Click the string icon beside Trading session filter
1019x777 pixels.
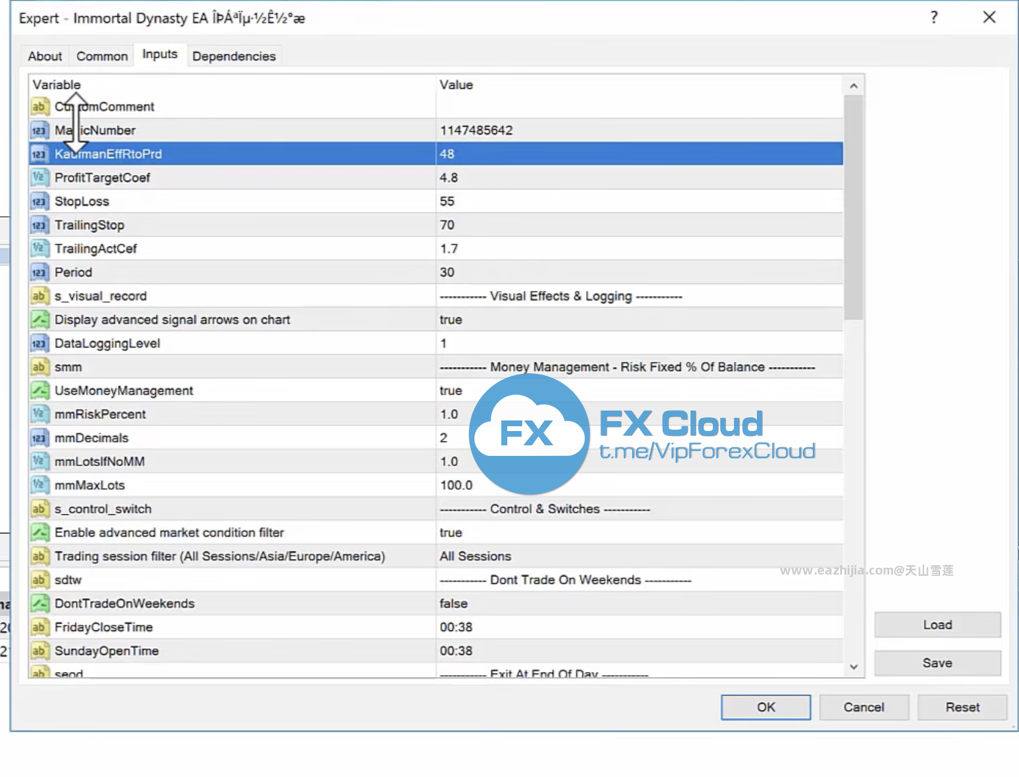pos(39,557)
